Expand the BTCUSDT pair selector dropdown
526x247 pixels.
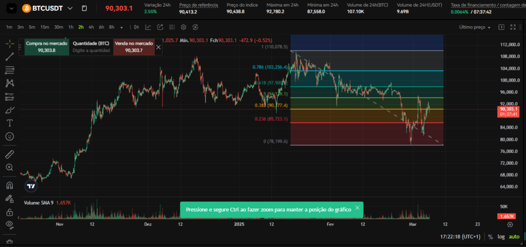point(70,8)
